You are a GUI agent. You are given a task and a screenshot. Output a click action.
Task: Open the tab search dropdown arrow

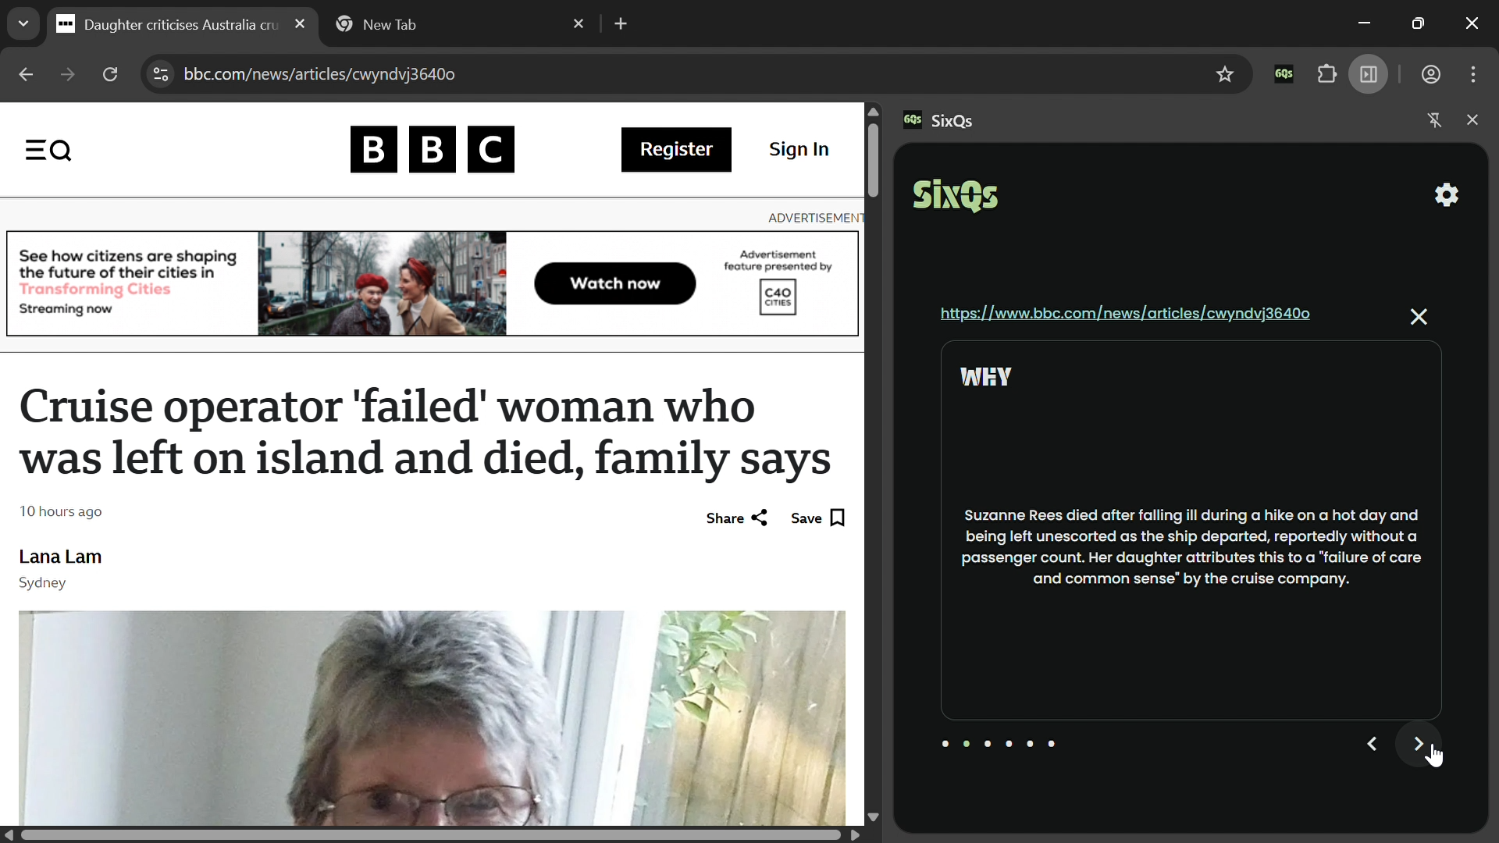click(23, 24)
